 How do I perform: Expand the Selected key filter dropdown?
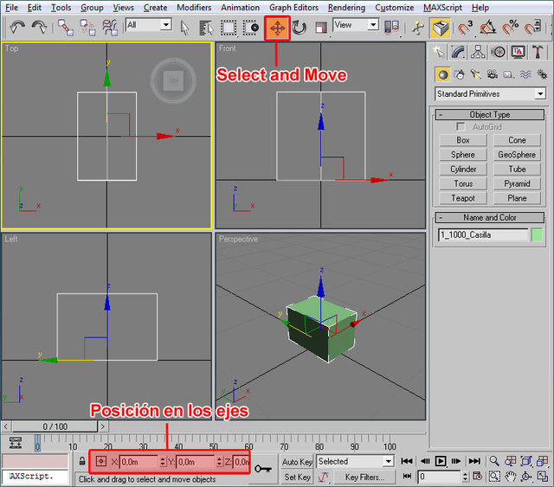387,462
